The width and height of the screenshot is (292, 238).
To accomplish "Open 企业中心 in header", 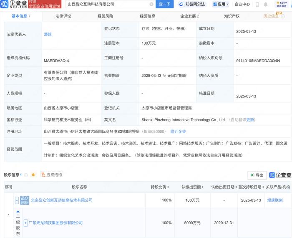I will [242, 4].
